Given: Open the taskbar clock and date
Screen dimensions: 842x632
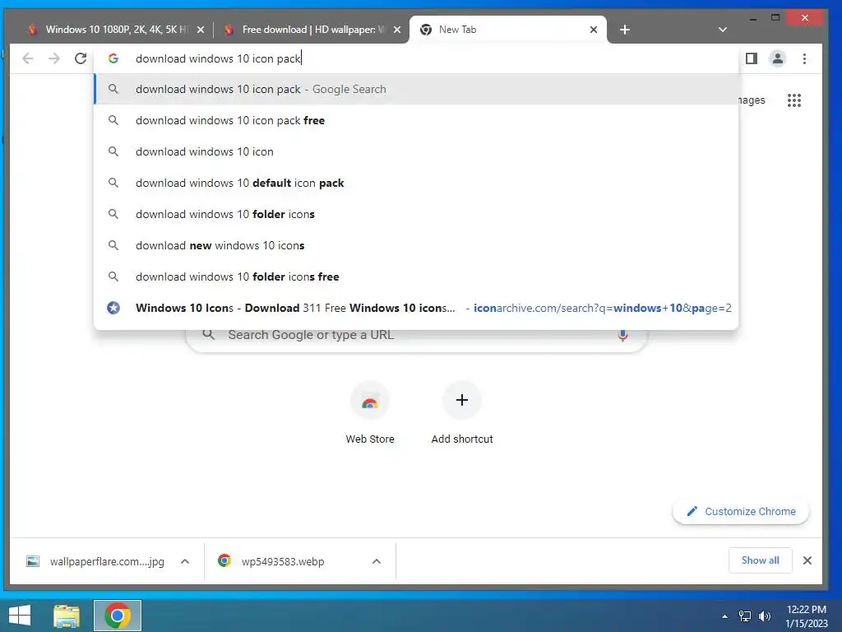Looking at the screenshot, I should 807,616.
